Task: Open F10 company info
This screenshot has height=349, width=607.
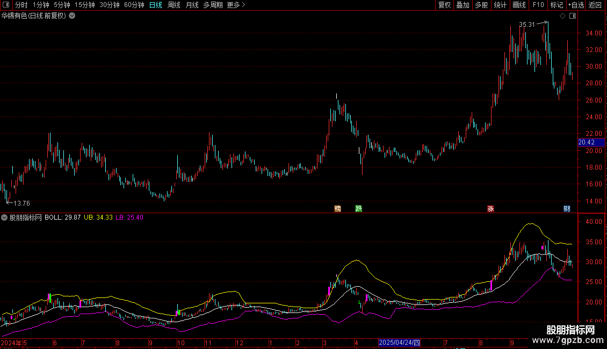Action: [x=538, y=5]
